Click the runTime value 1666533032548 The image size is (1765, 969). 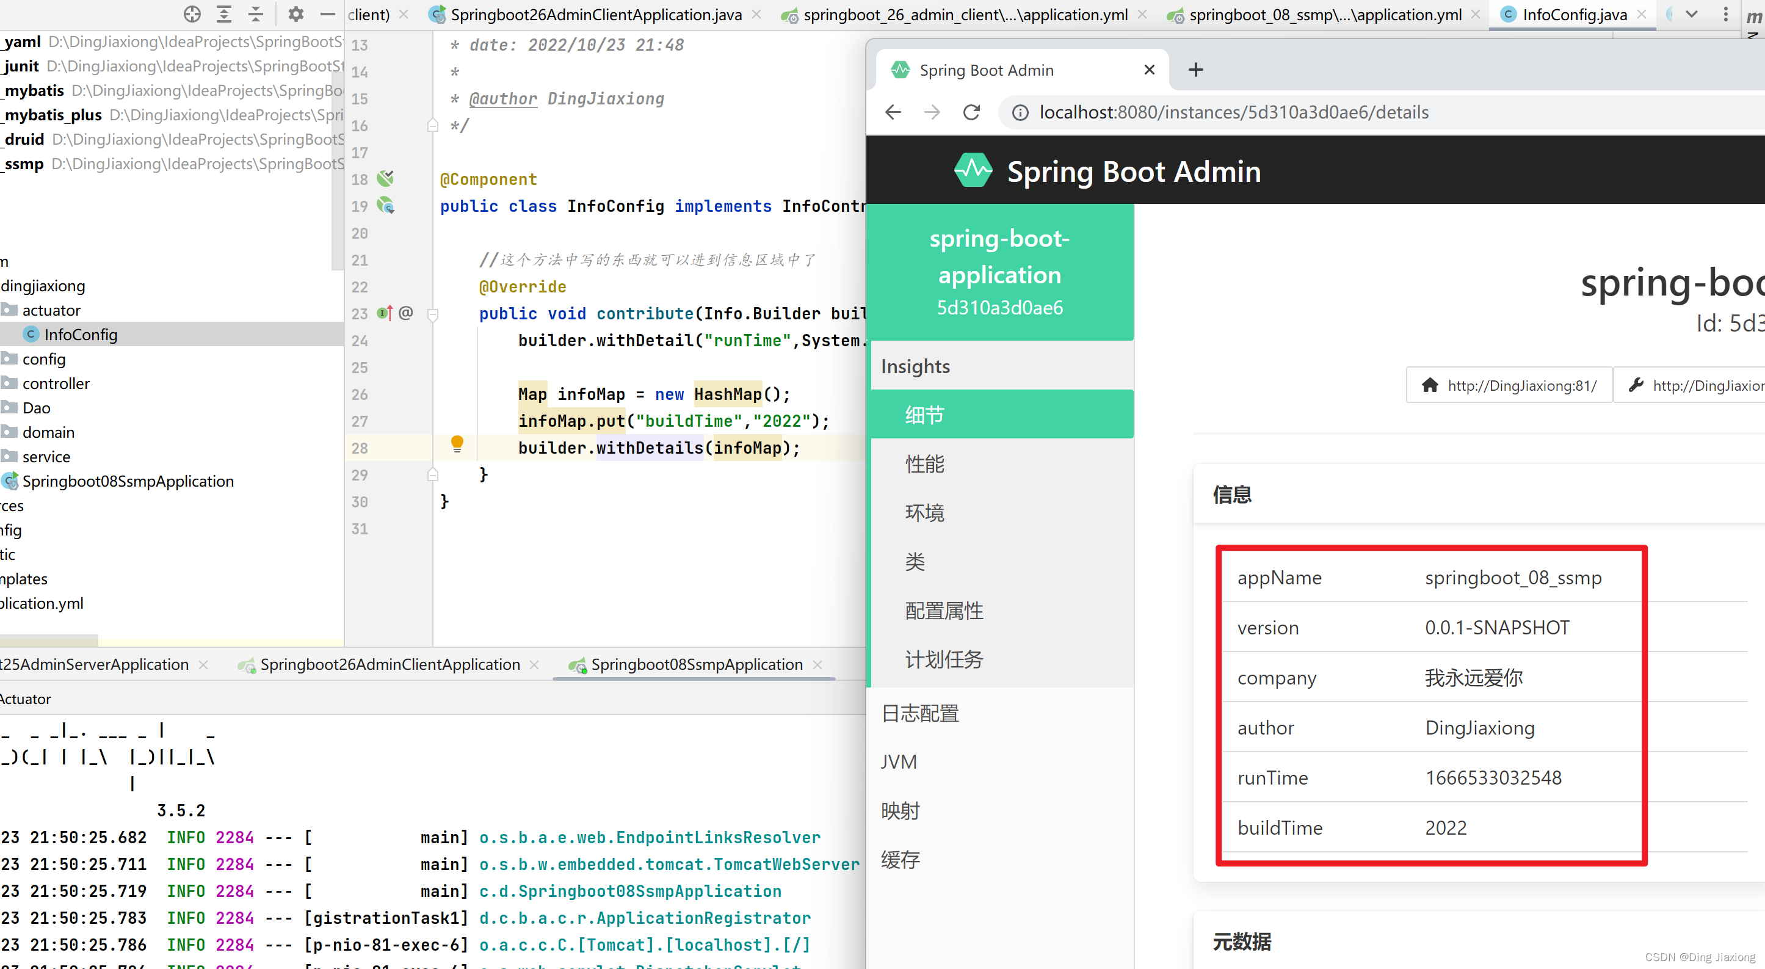tap(1493, 778)
